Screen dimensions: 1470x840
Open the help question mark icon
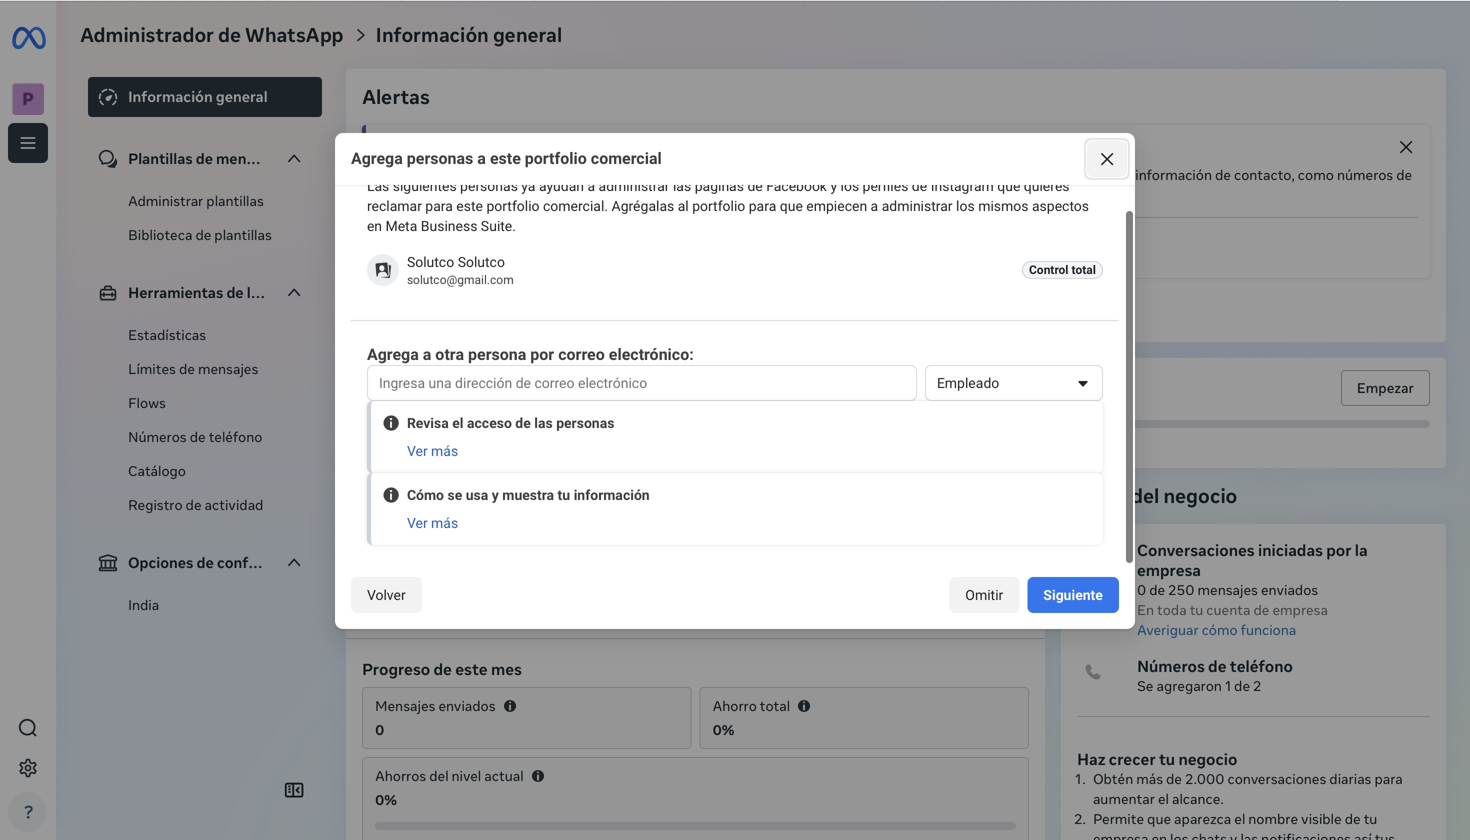[27, 811]
